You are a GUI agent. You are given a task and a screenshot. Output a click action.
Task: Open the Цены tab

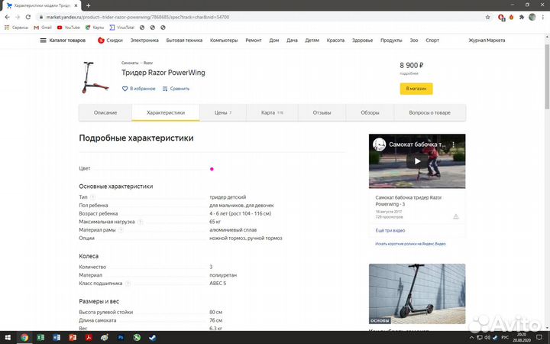tap(222, 113)
